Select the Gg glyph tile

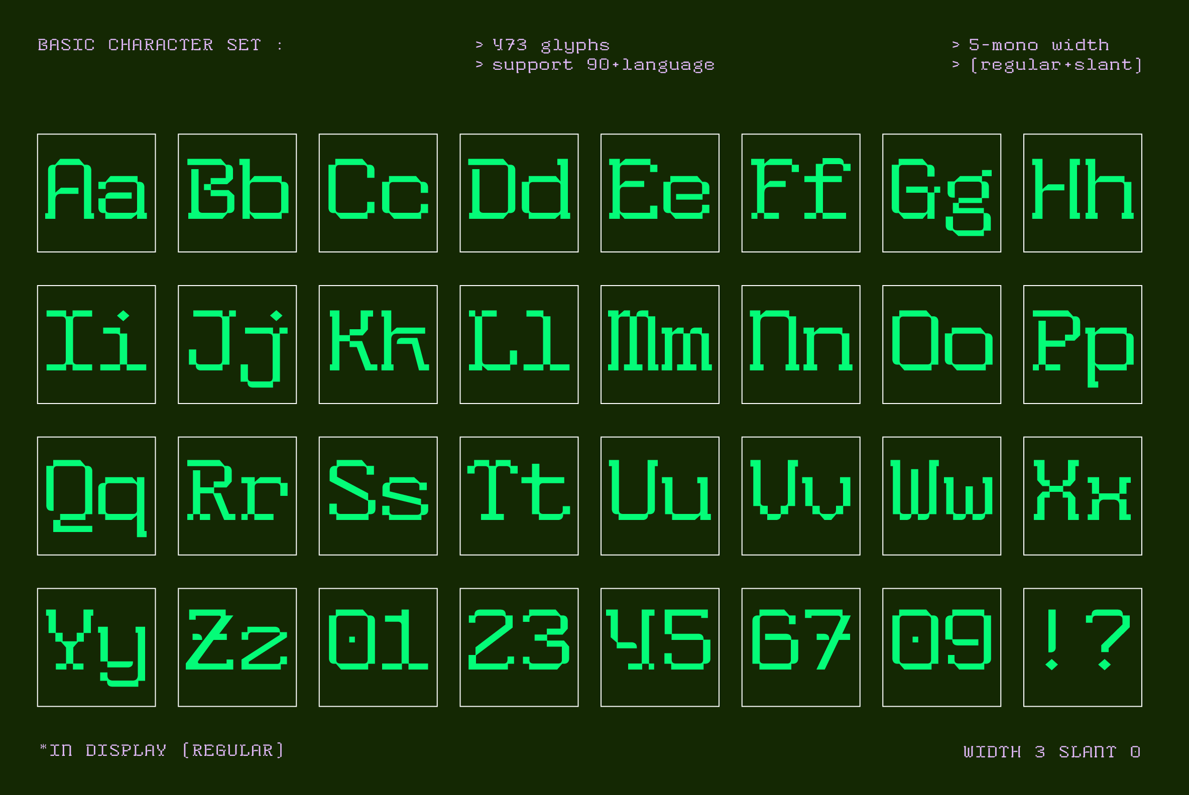941,193
